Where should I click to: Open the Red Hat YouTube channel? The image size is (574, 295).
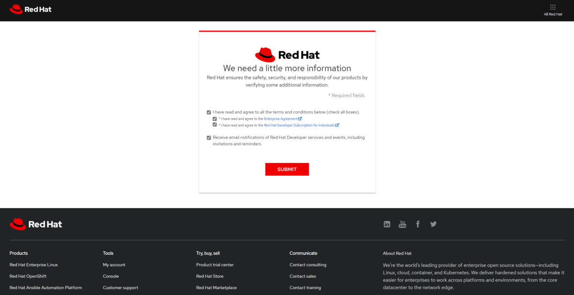pos(402,224)
